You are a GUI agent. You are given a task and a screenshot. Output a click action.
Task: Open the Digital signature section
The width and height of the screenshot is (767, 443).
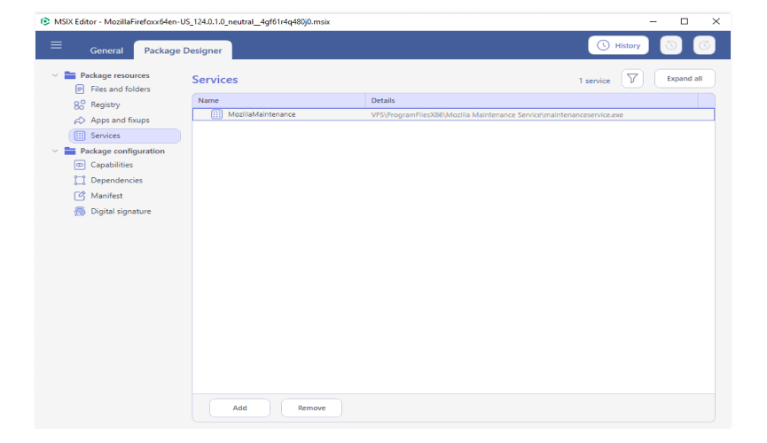click(x=121, y=211)
